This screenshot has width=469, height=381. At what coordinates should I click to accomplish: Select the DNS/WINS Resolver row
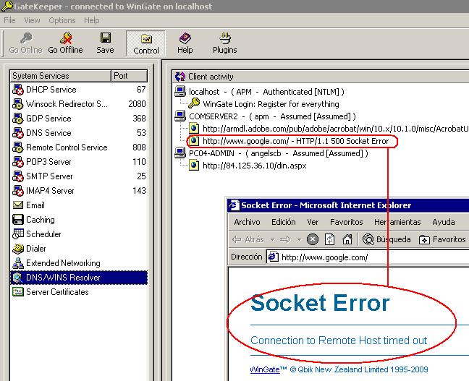79,278
